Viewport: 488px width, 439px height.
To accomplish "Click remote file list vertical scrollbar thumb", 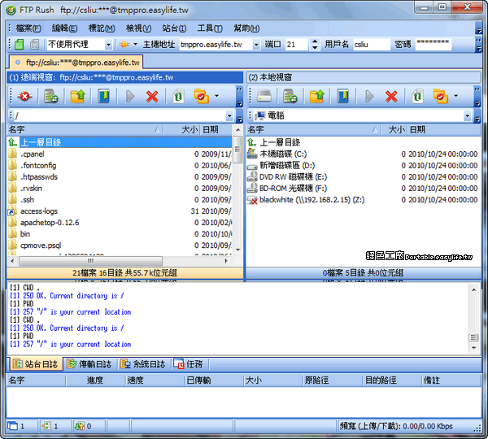I will [237, 150].
